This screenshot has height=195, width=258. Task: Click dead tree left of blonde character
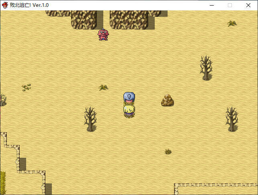pyautogui.click(x=90, y=119)
